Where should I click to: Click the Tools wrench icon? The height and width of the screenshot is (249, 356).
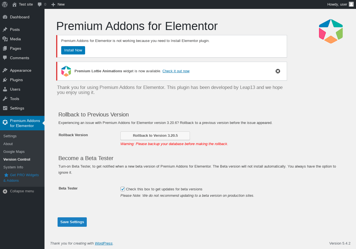tap(5, 99)
